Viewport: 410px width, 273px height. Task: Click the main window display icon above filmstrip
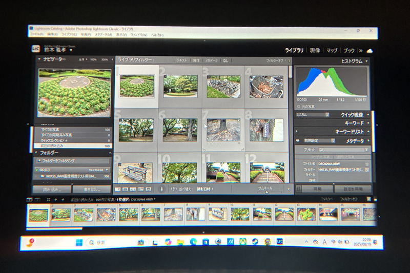pyautogui.click(x=30, y=200)
